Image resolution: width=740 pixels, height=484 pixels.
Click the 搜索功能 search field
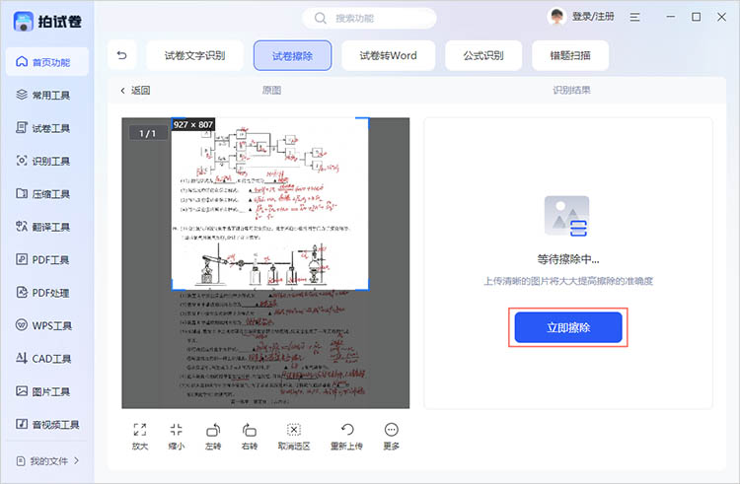369,18
